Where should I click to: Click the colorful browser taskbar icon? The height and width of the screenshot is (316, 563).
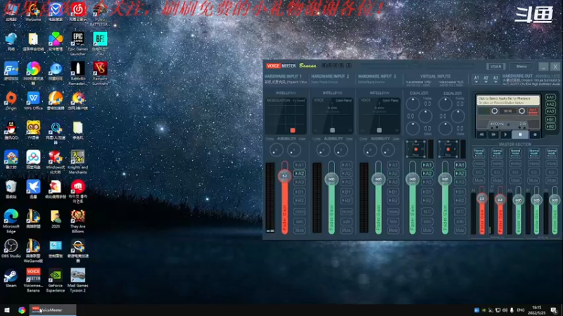click(22, 310)
